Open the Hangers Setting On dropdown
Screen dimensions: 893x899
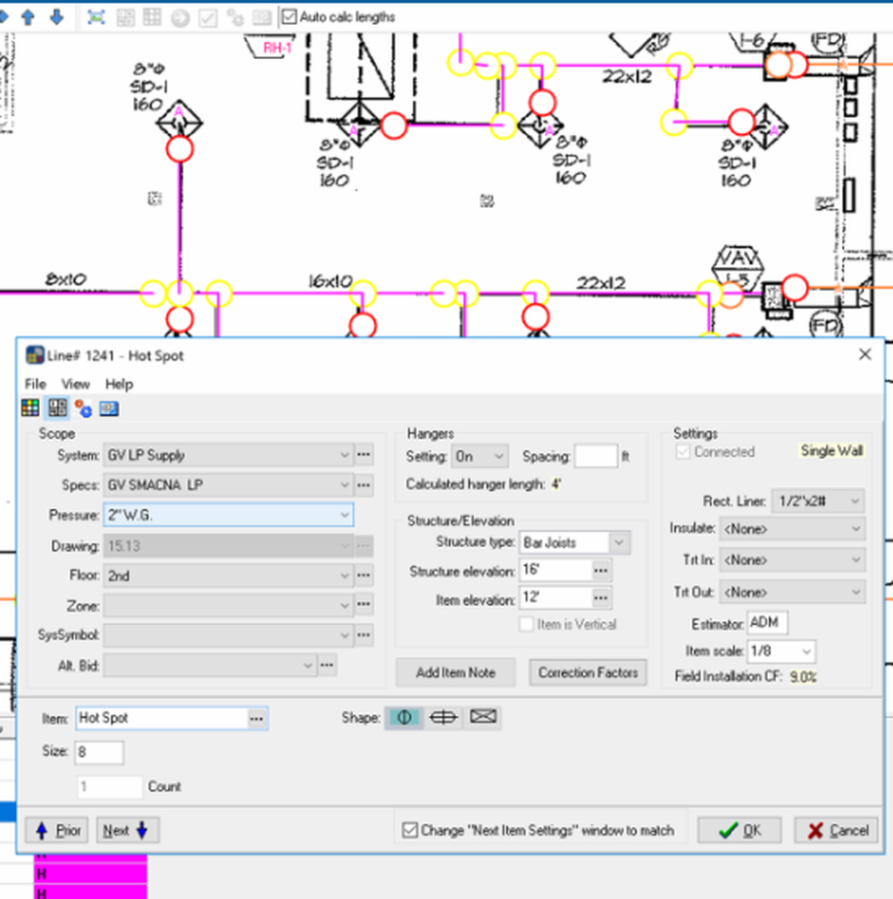pos(480,456)
